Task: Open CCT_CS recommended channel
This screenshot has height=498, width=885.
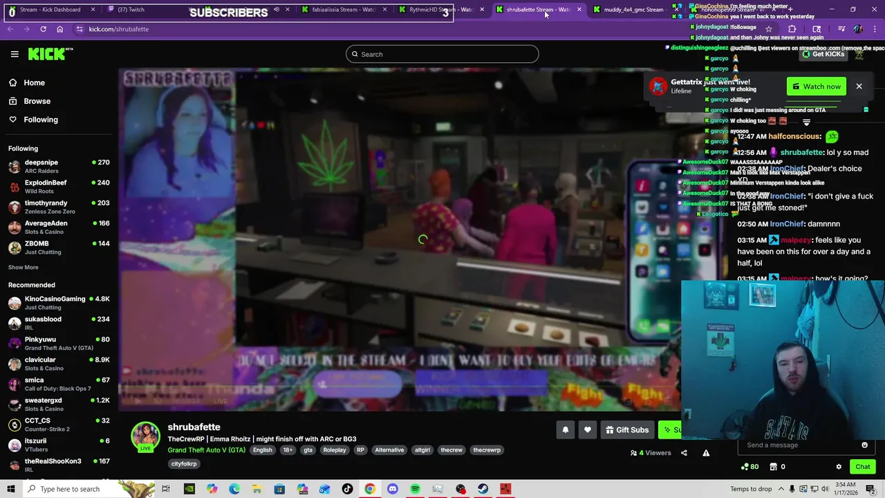Action: coord(59,424)
